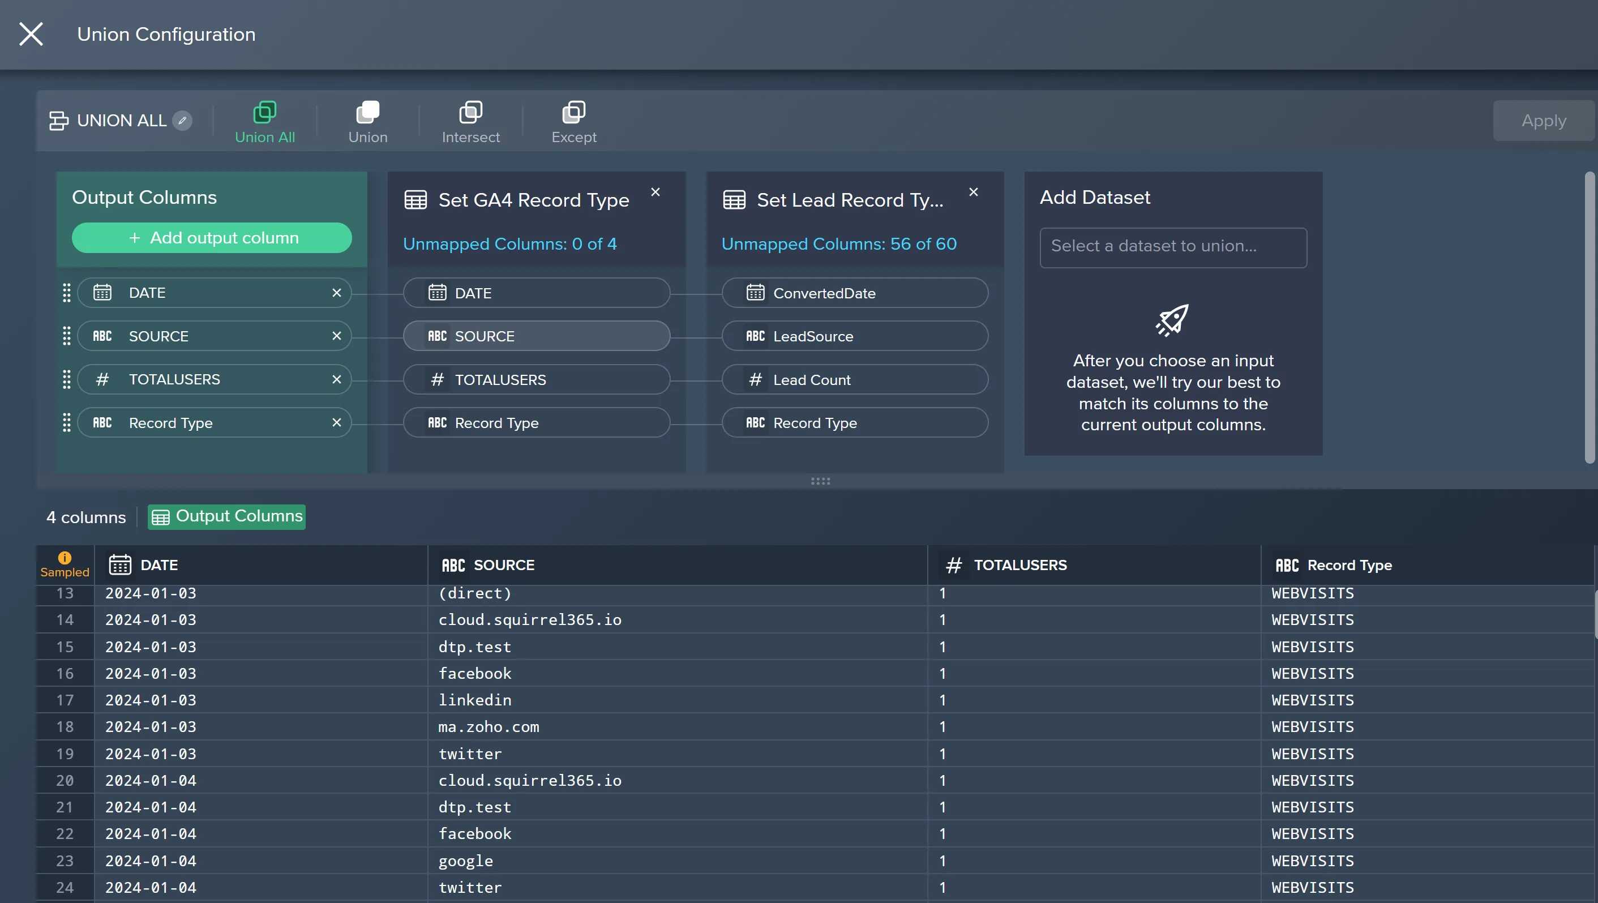Focus the Select a dataset to union field
1598x903 pixels.
[x=1173, y=247]
